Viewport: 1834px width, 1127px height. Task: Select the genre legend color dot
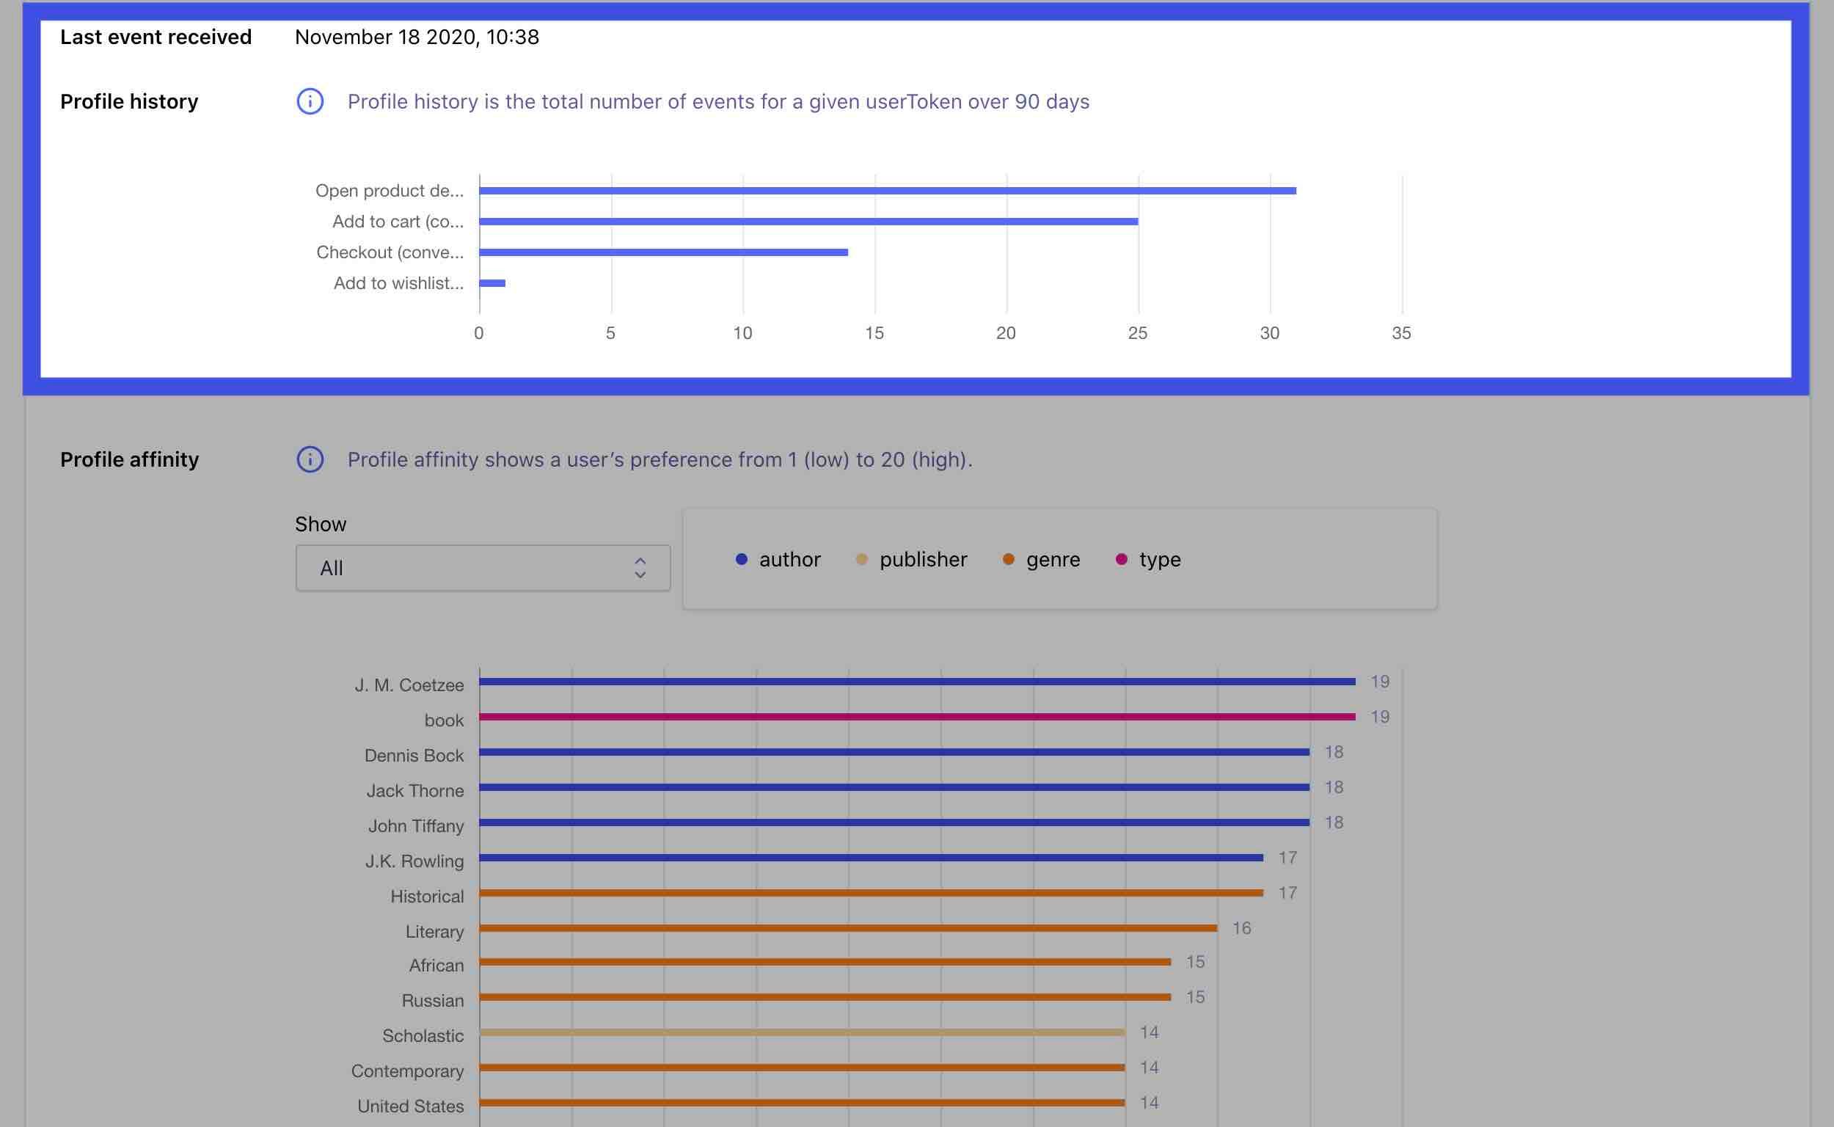click(1009, 559)
